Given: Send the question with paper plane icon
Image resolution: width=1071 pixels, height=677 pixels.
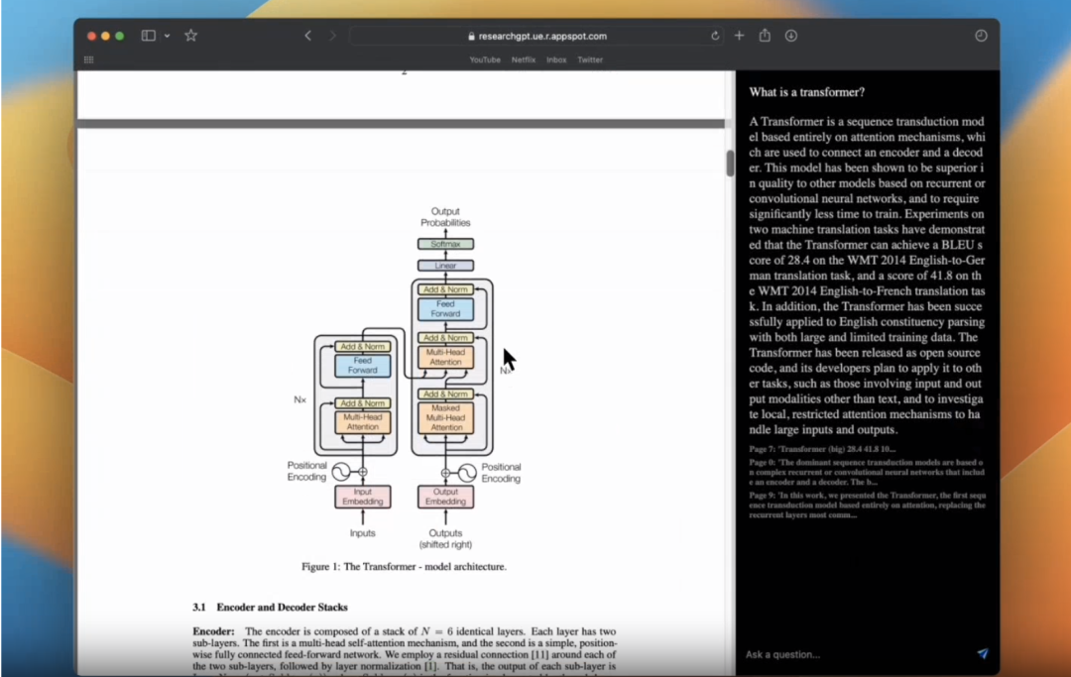Looking at the screenshot, I should tap(982, 653).
